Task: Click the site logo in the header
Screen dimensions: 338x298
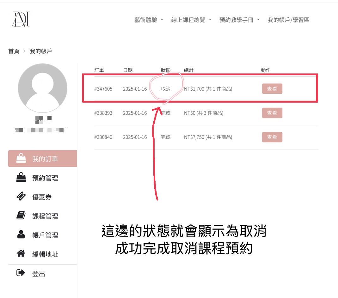Action: point(21,19)
